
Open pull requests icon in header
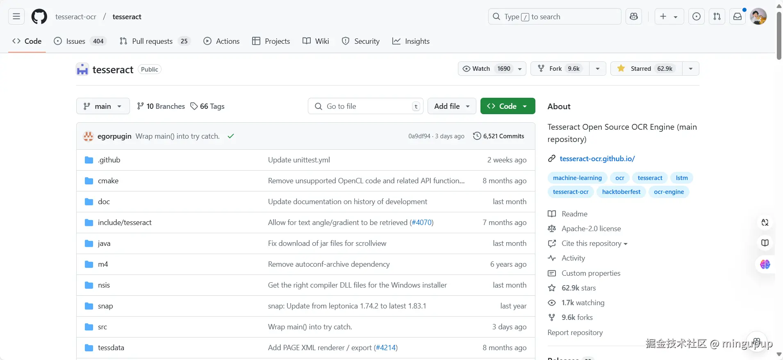pos(717,17)
